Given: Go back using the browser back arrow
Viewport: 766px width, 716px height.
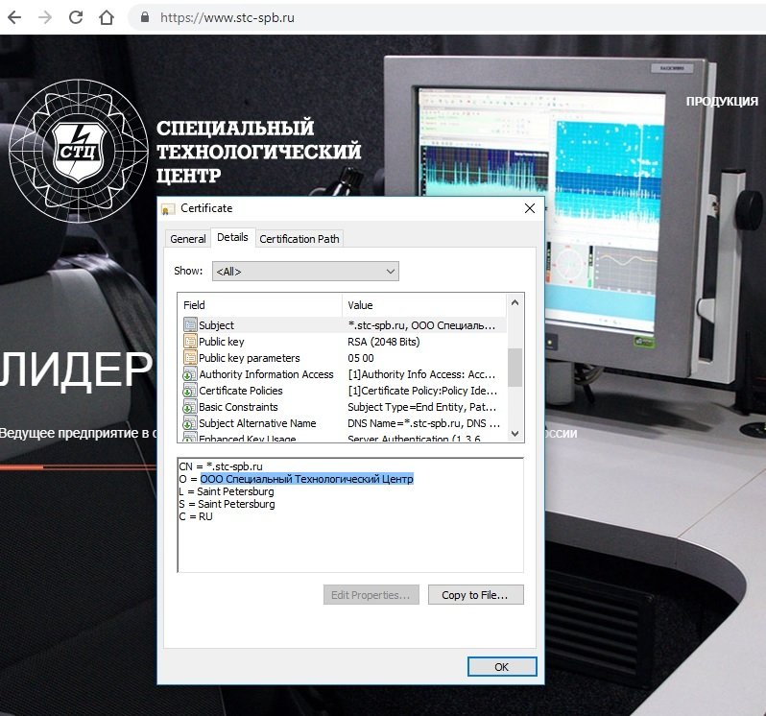Looking at the screenshot, I should (14, 17).
